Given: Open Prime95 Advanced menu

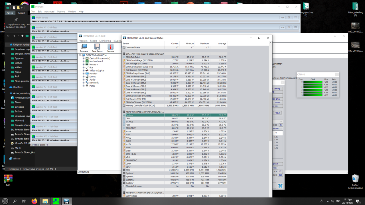Looking at the screenshot, I should click(49, 12).
